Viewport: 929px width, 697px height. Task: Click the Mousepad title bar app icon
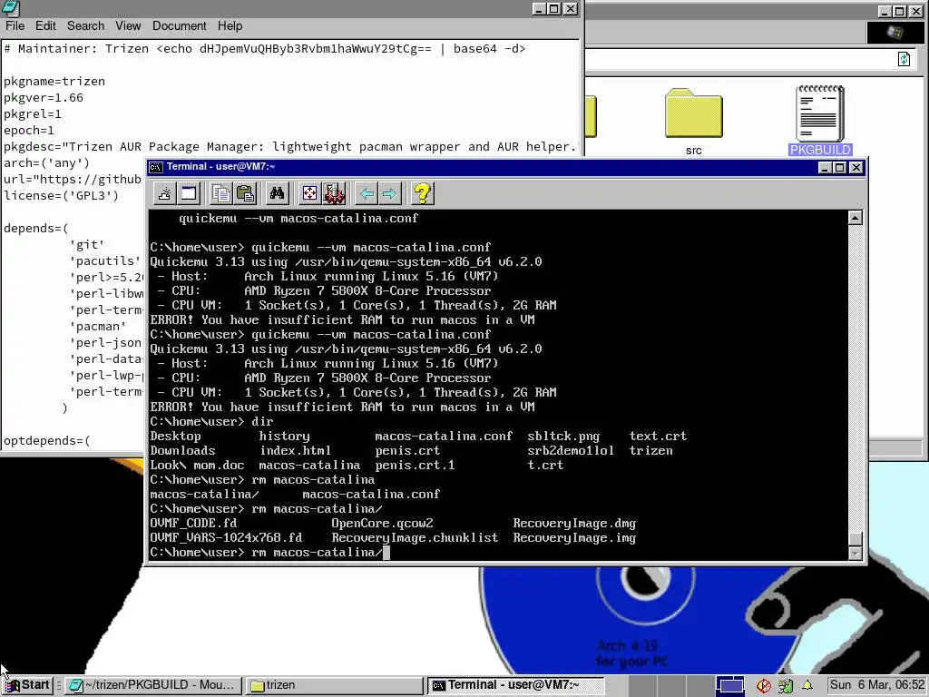pyautogui.click(x=10, y=8)
